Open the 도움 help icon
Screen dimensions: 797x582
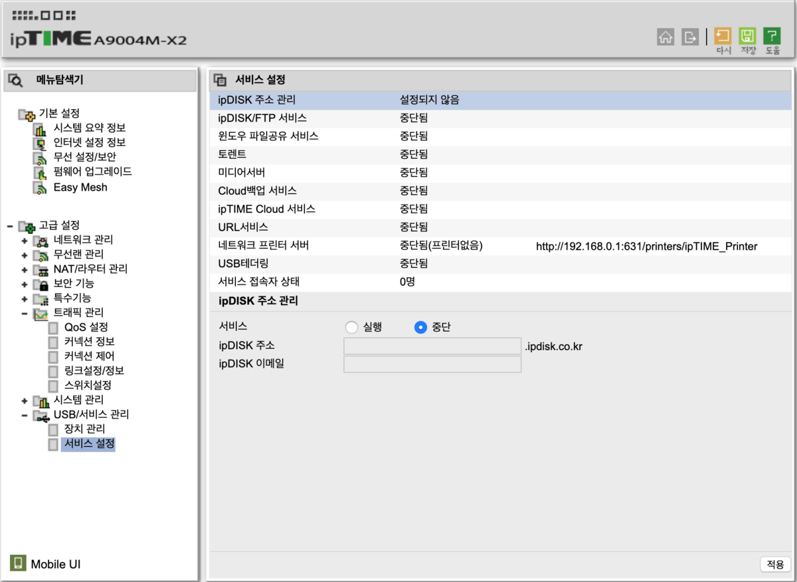(x=772, y=36)
